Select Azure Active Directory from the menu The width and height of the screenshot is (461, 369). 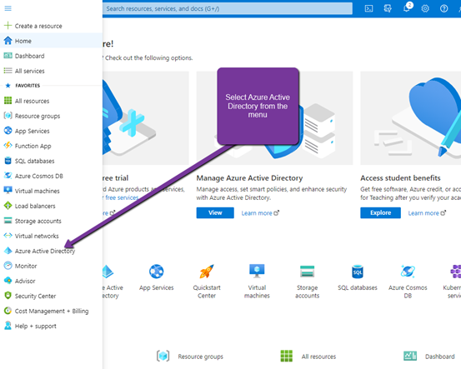tap(51, 251)
